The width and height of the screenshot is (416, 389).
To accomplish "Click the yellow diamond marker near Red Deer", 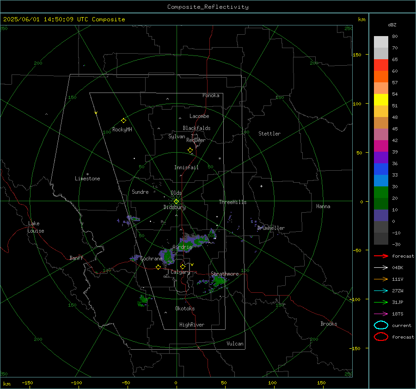I will (x=190, y=150).
